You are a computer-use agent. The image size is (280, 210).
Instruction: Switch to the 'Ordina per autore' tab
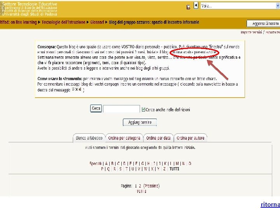(x=191, y=138)
